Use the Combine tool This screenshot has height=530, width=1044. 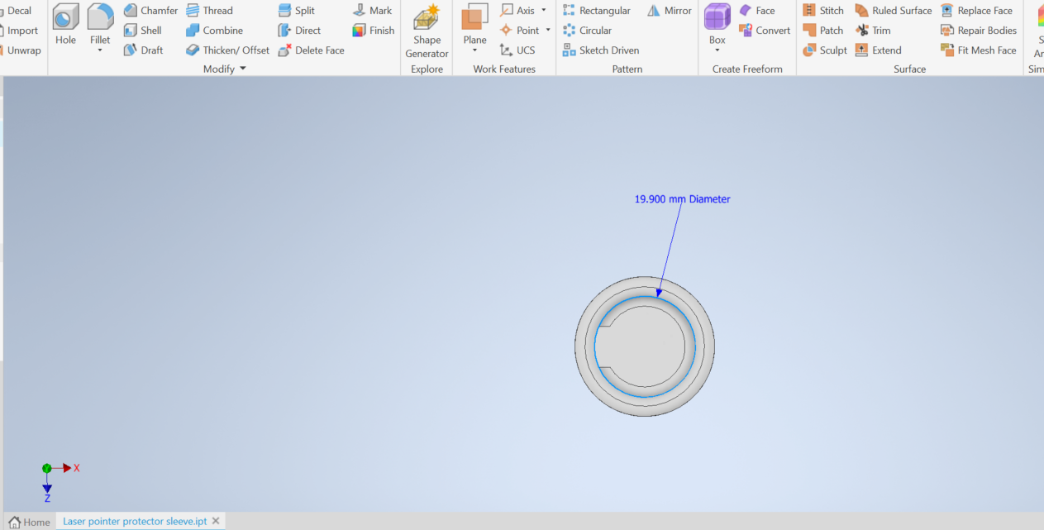[214, 31]
